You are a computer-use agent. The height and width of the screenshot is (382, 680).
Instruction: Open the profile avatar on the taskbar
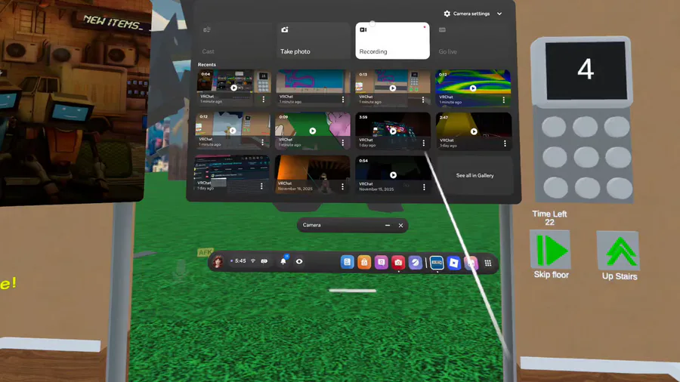pyautogui.click(x=218, y=261)
